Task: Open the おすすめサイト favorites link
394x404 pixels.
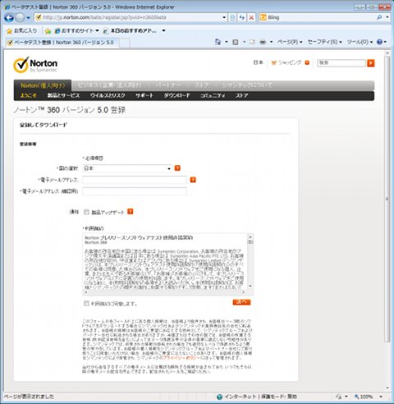Action: (76, 30)
